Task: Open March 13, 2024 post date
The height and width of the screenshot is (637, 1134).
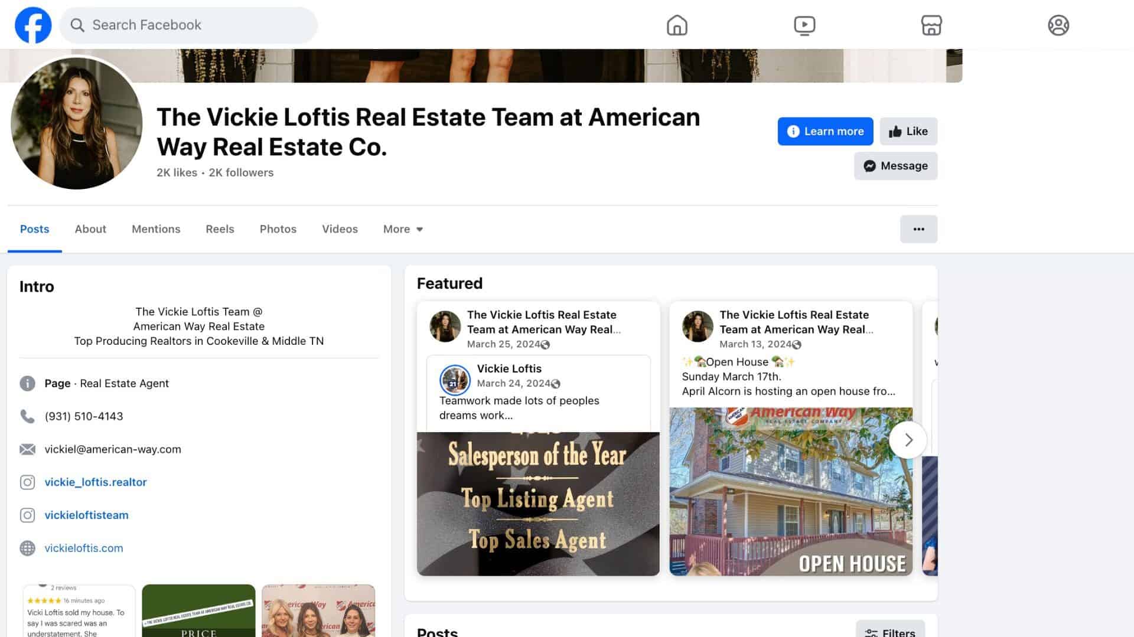Action: click(x=755, y=344)
